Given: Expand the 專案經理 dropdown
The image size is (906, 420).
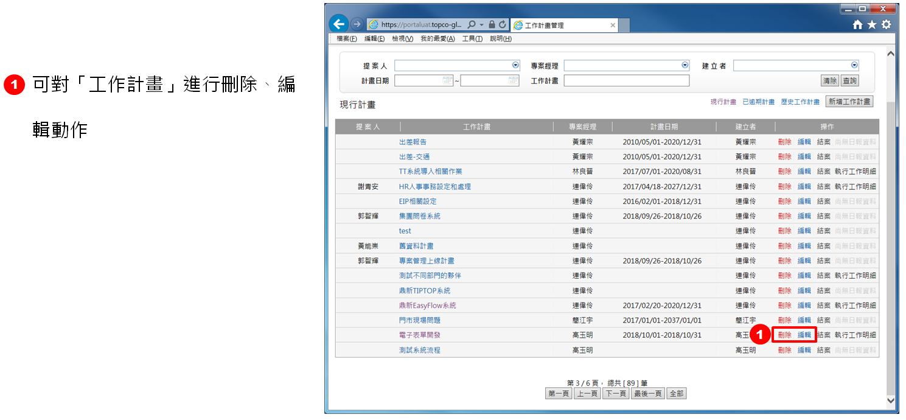Looking at the screenshot, I should pyautogui.click(x=685, y=65).
